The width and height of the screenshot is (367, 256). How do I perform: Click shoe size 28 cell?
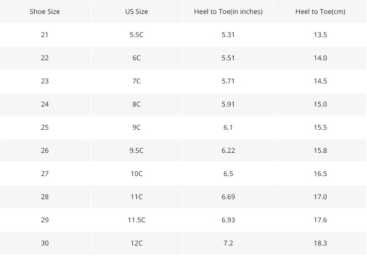click(45, 197)
